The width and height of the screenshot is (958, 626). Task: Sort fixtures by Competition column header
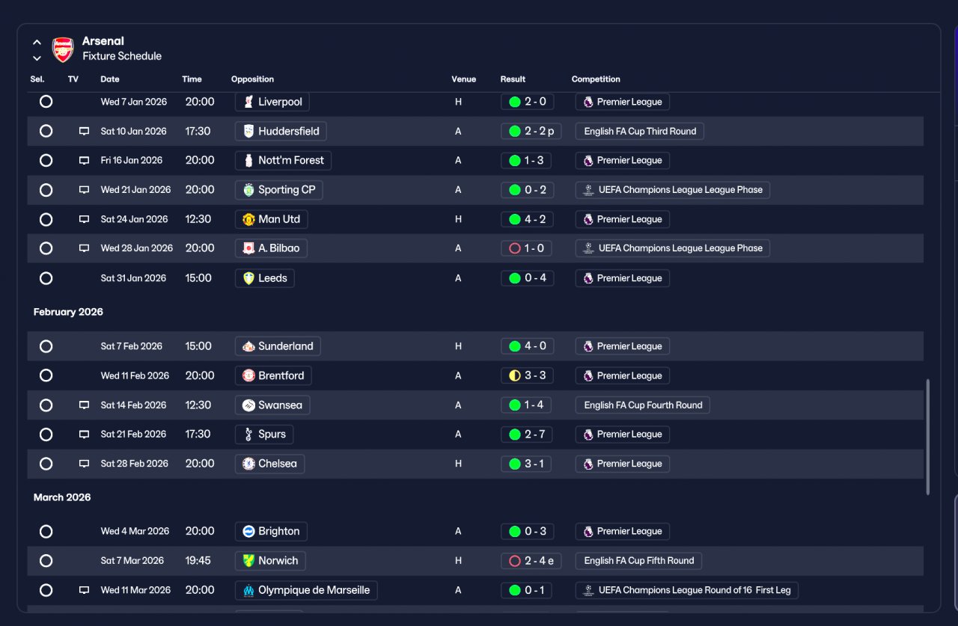click(x=596, y=79)
